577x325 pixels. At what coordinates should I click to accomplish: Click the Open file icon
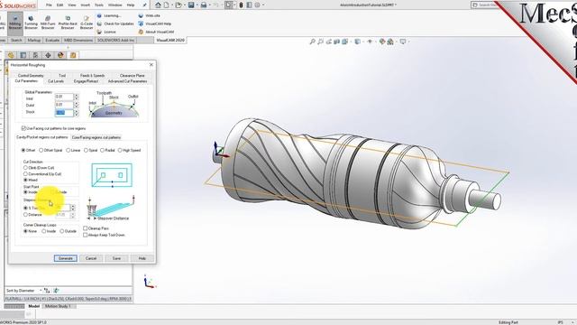coord(179,5)
